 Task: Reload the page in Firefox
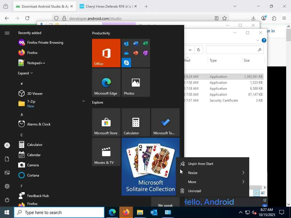tap(27, 18)
